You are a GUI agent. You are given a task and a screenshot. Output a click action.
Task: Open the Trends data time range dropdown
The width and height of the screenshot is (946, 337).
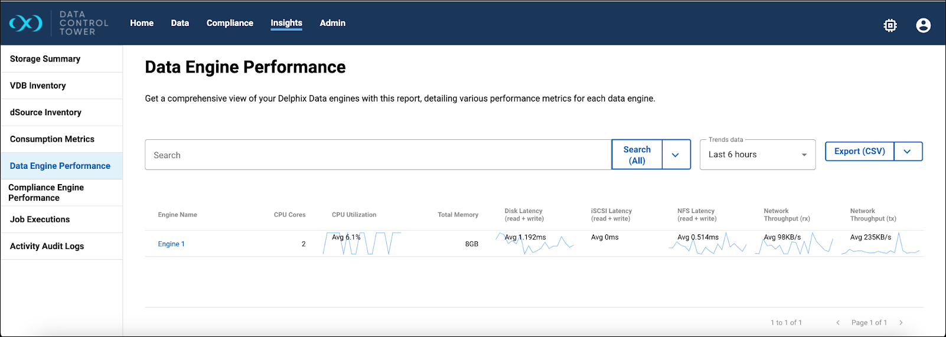point(757,155)
